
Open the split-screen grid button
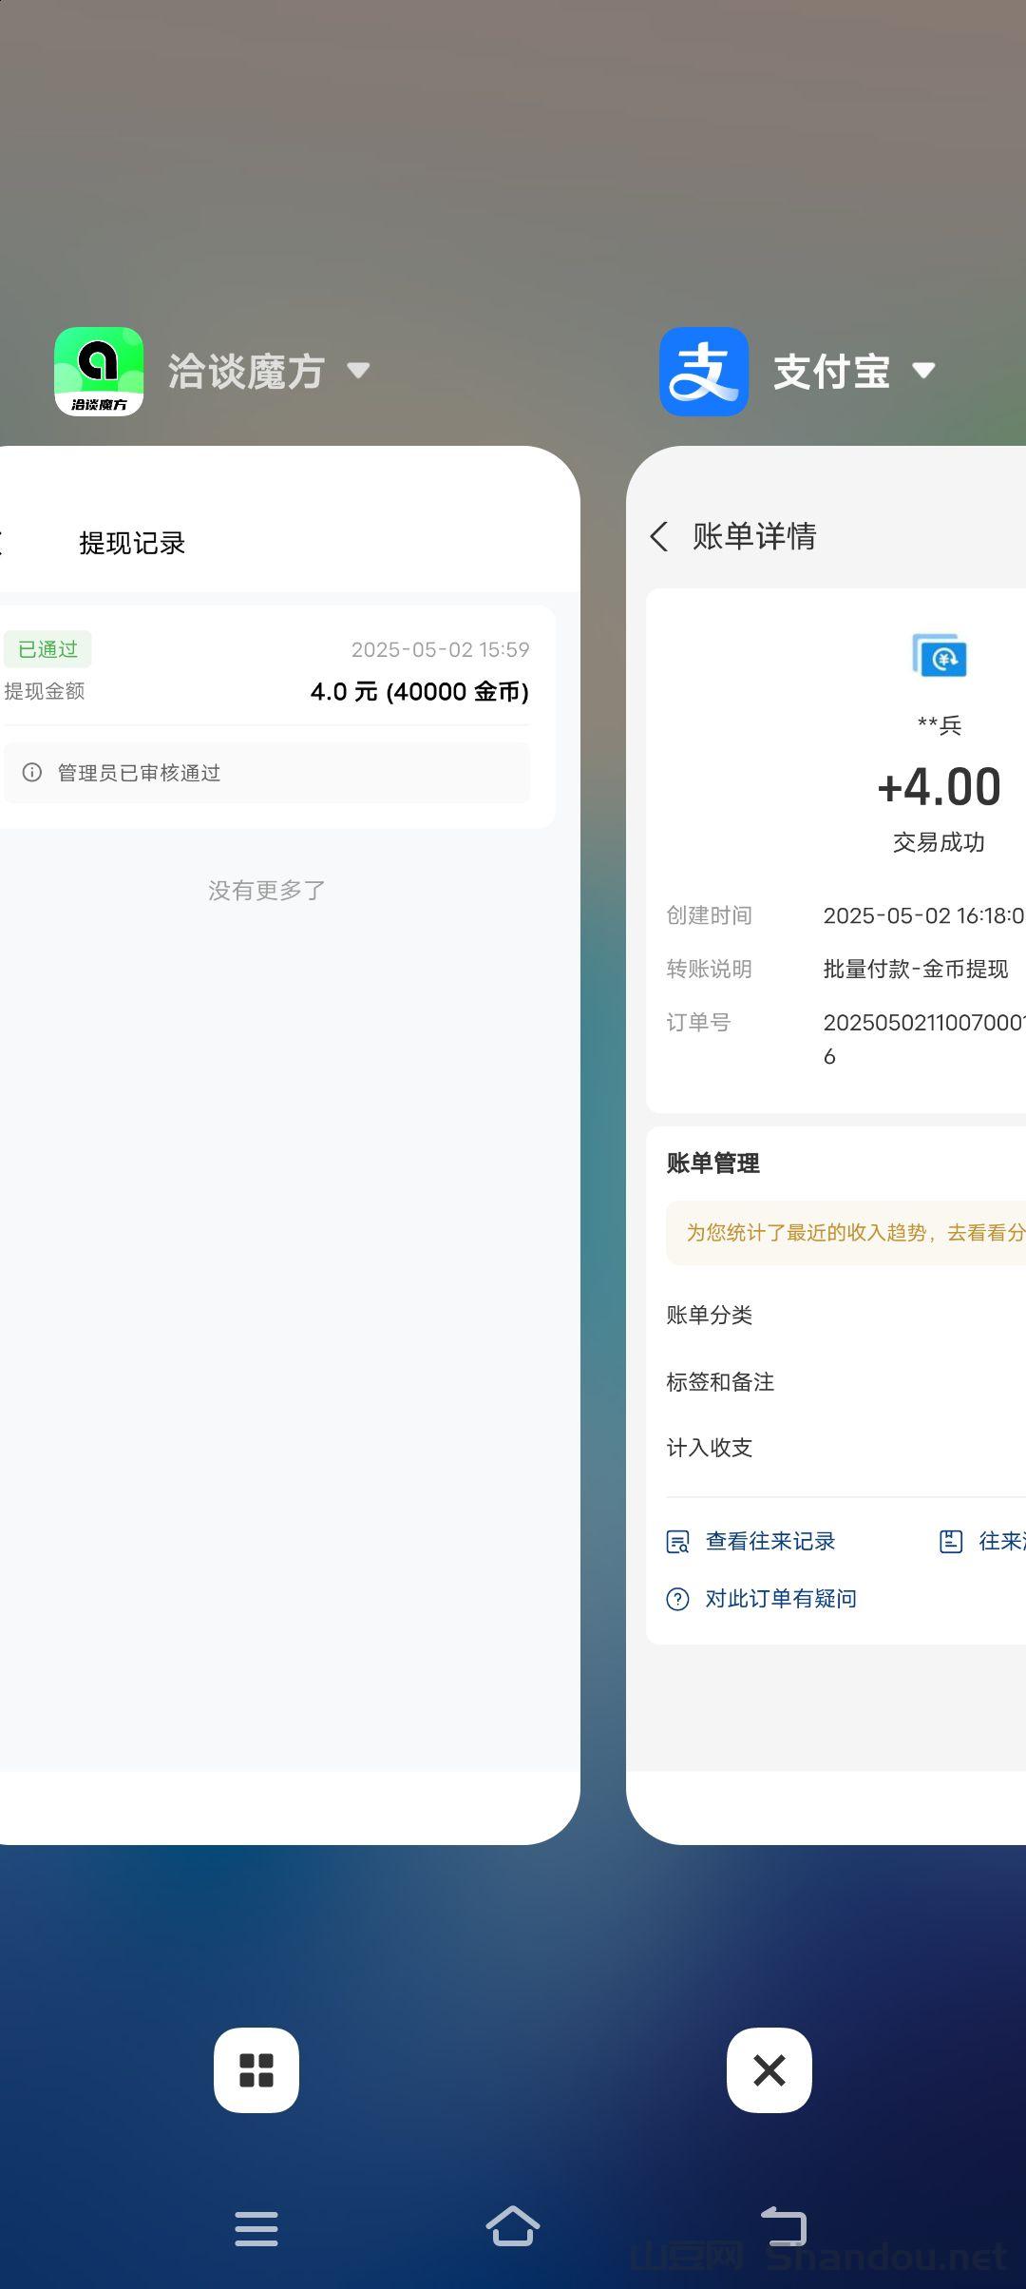click(x=256, y=2069)
